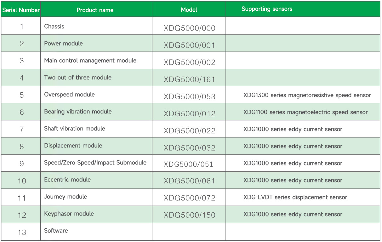Select the Supporting sensors column header

(303, 10)
